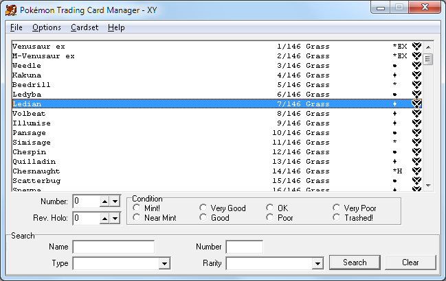Click the set symbol icon in Chespin row
The image size is (446, 281).
coord(416,152)
